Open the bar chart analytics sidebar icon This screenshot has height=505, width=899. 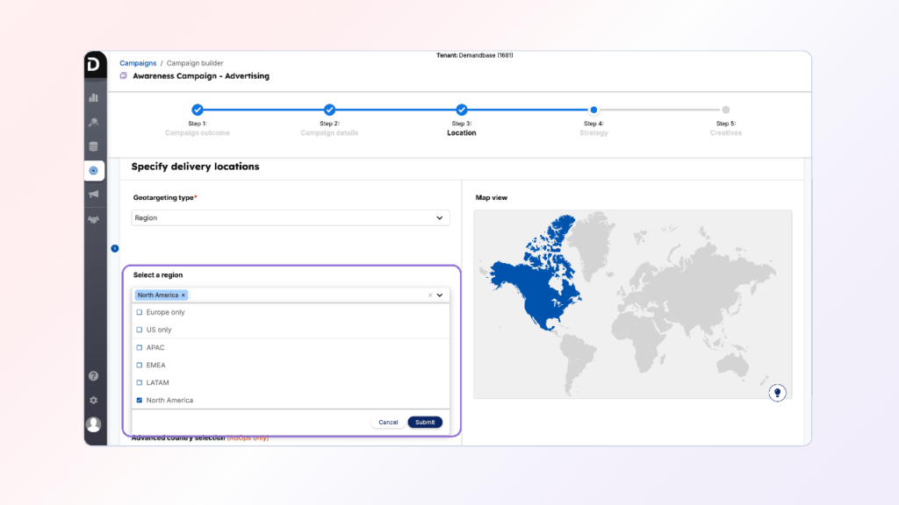coord(94,97)
